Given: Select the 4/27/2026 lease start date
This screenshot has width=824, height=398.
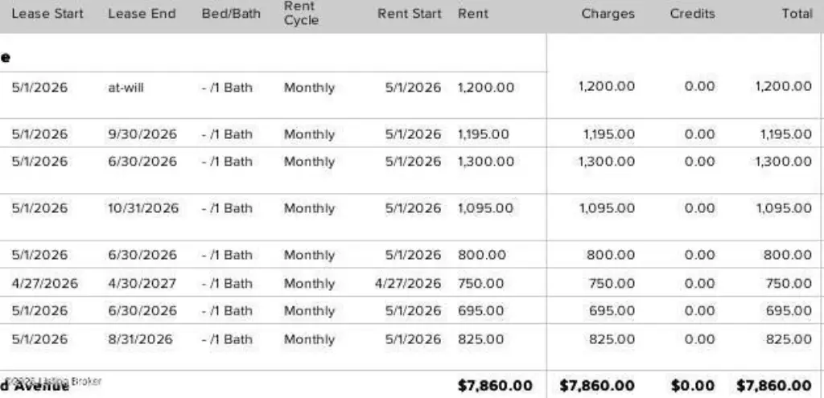Looking at the screenshot, I should (45, 284).
